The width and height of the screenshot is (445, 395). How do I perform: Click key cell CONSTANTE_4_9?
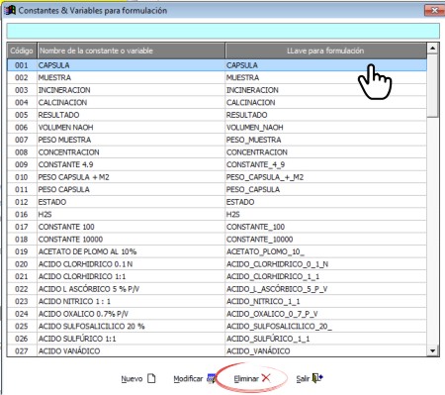325,164
